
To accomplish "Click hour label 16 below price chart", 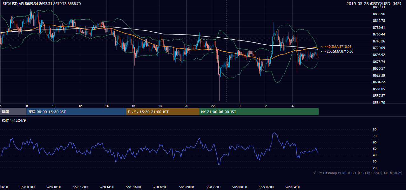I will point(133,106).
